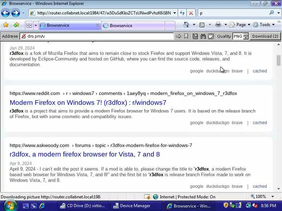Click the askwoody.com result URL text
This screenshot has height=211, width=282.
pyautogui.click(x=101, y=145)
